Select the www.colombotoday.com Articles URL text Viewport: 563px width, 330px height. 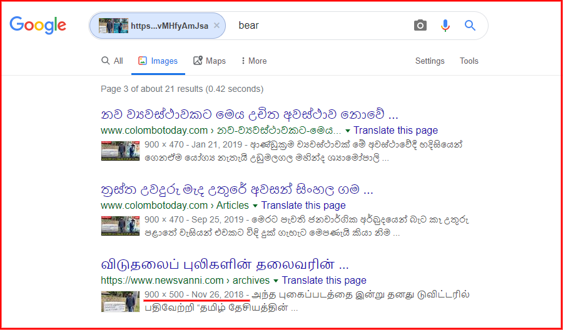175,206
